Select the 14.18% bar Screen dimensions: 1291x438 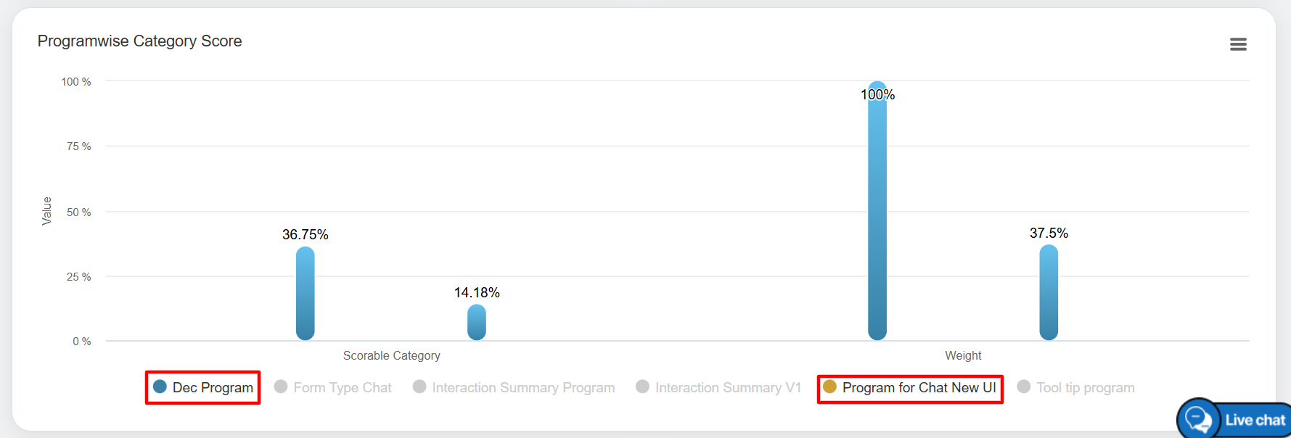(x=477, y=323)
